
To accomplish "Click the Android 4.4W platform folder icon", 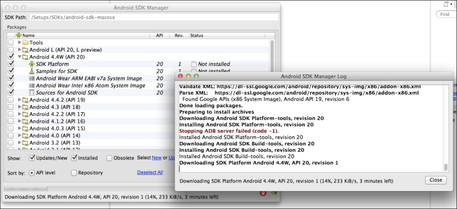I will point(25,57).
